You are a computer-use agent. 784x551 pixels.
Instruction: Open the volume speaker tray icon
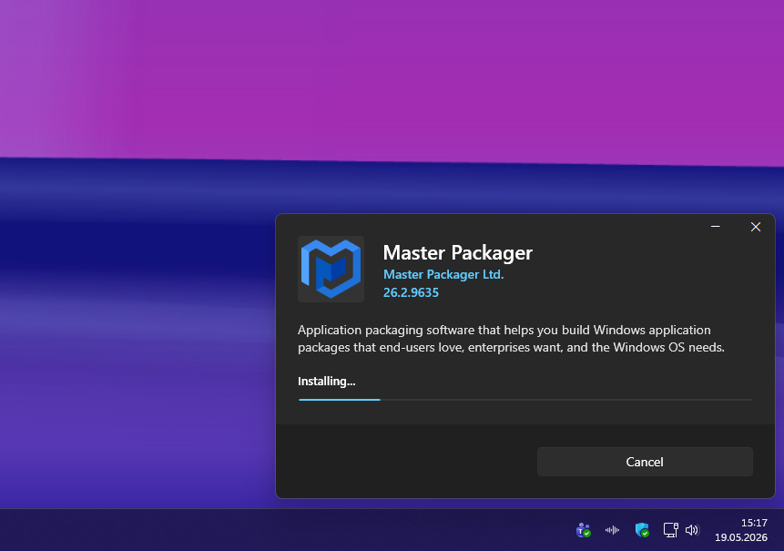coord(692,530)
